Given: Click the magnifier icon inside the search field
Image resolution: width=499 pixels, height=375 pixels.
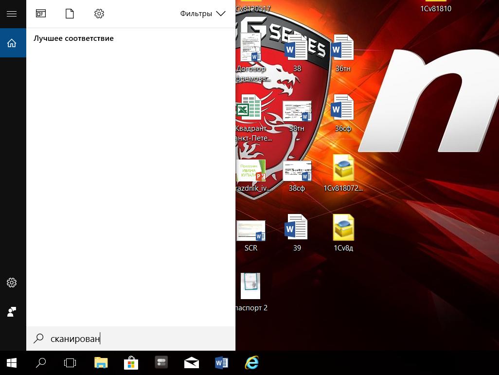Looking at the screenshot, I should tap(38, 339).
